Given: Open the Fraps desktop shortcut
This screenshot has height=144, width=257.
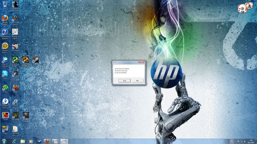Looking at the screenshot, I should click(5, 130).
